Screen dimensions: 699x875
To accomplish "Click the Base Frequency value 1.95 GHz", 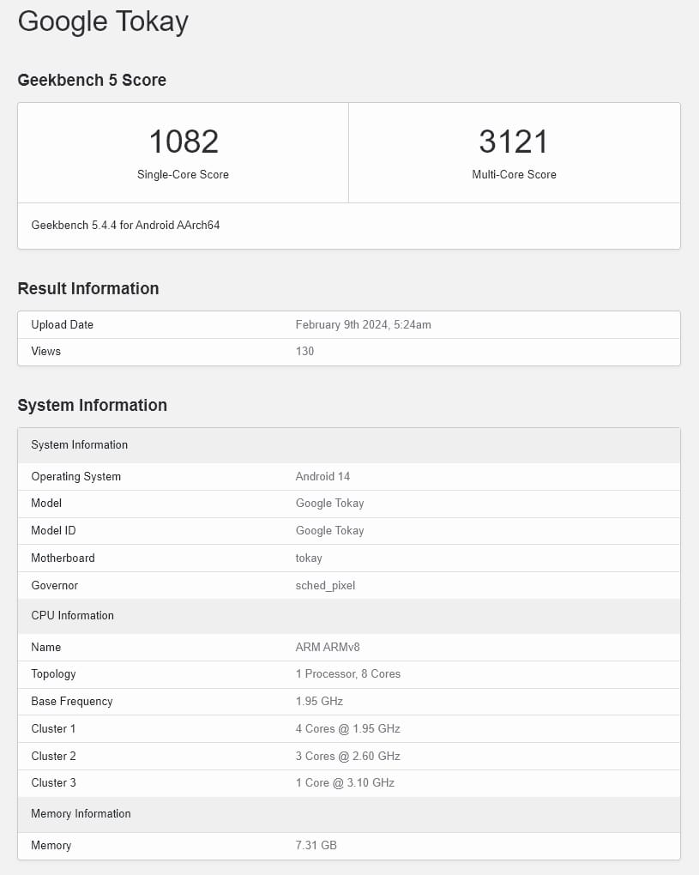I will pos(319,702).
